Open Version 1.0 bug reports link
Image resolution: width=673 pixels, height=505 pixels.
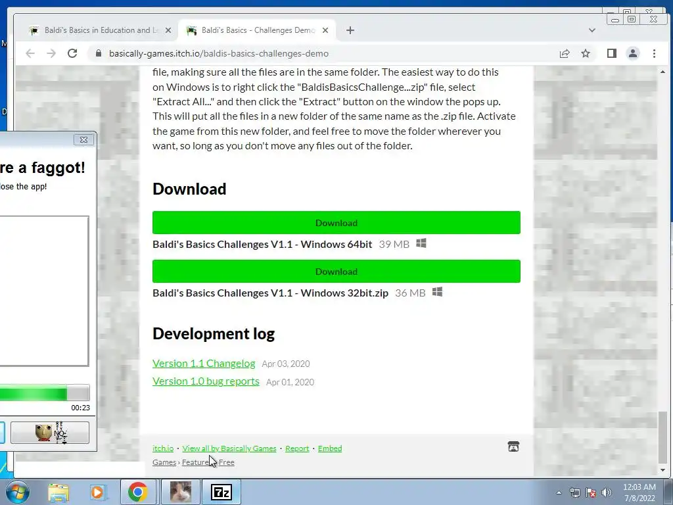206,381
